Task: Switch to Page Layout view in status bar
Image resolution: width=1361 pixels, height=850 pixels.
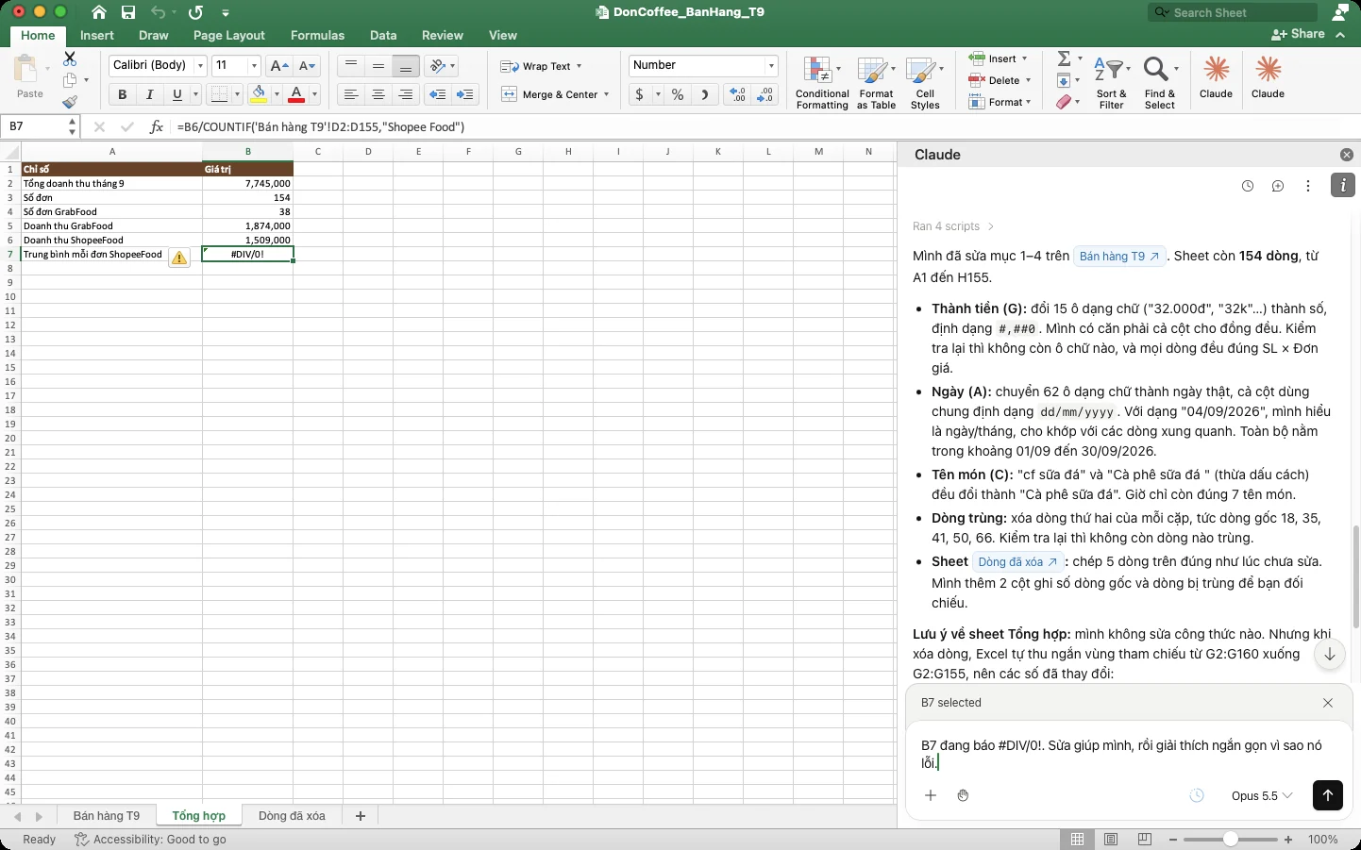Action: point(1111,840)
